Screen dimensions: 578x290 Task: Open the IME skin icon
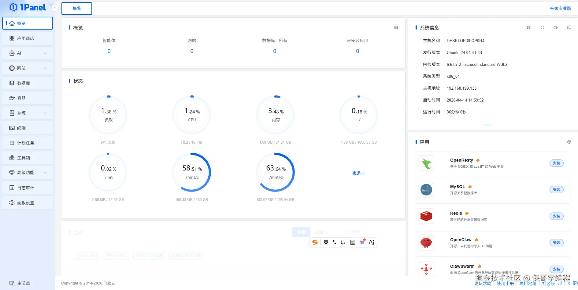click(x=362, y=242)
